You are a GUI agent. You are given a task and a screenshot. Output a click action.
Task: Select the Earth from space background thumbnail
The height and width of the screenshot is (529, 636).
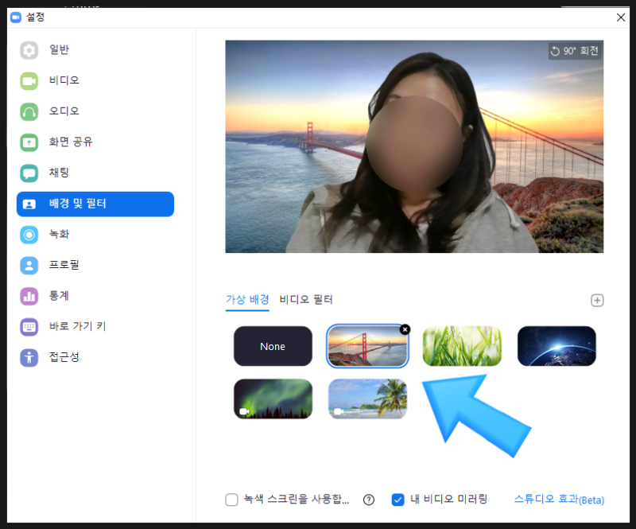click(556, 346)
